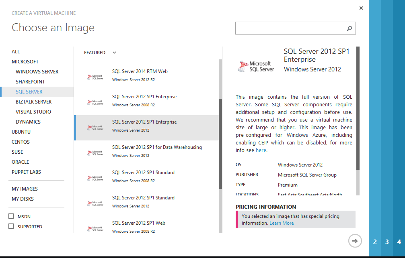405x258 pixels.
Task: Jump to wizard step 3
Action: point(387,242)
